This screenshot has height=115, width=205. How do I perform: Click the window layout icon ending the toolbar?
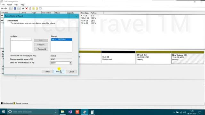click(x=40, y=9)
